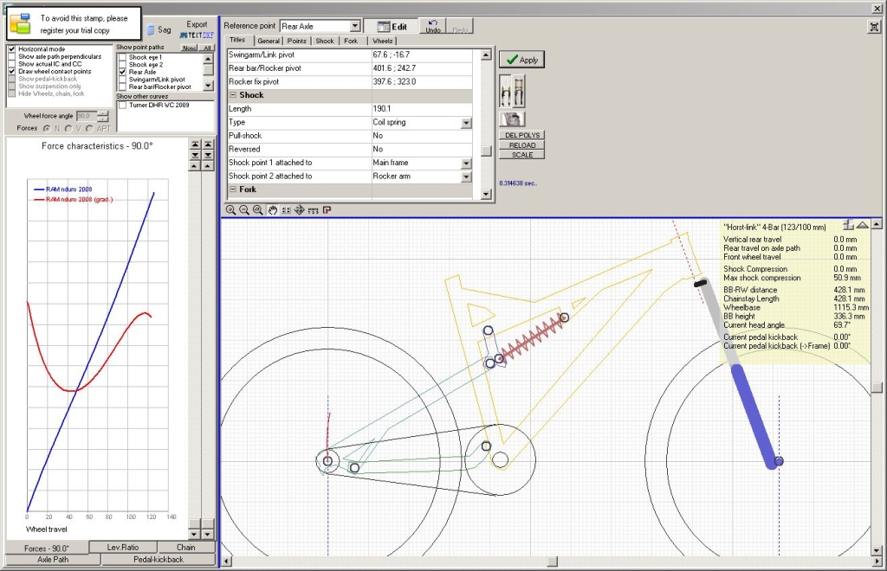
Task: Click the RELOAD button
Action: (x=521, y=145)
